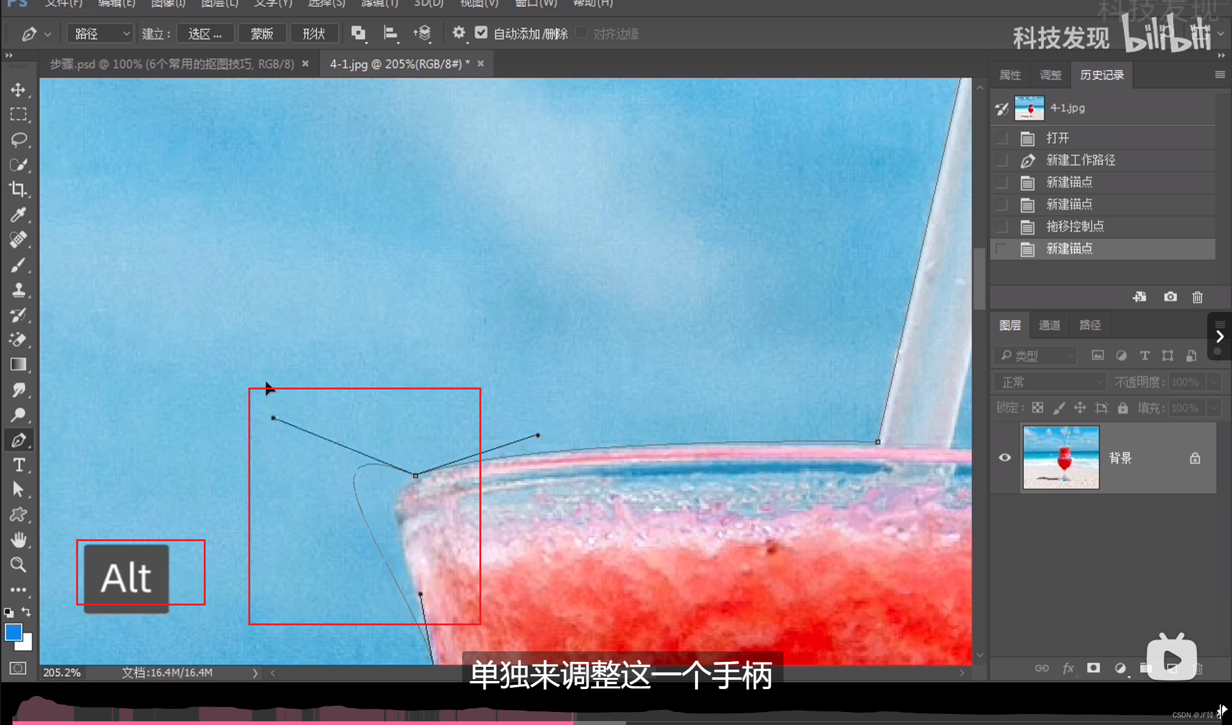Select the Lasso tool
The image size is (1232, 725).
pos(18,139)
